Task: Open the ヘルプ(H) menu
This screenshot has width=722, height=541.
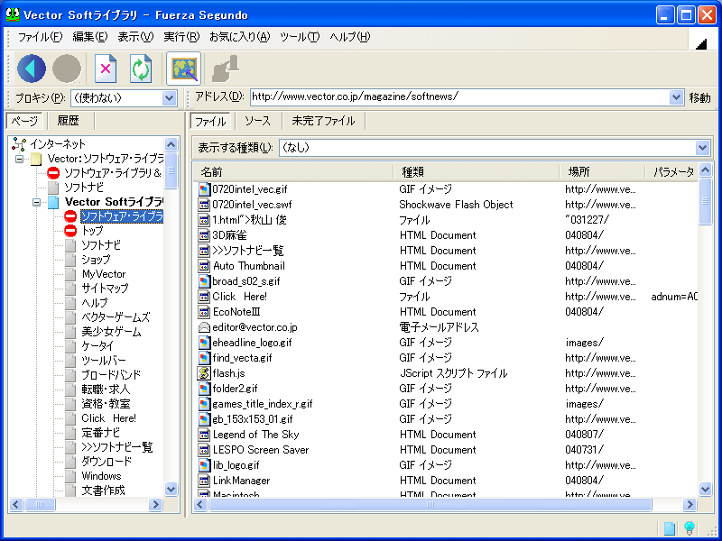Action: click(x=350, y=37)
